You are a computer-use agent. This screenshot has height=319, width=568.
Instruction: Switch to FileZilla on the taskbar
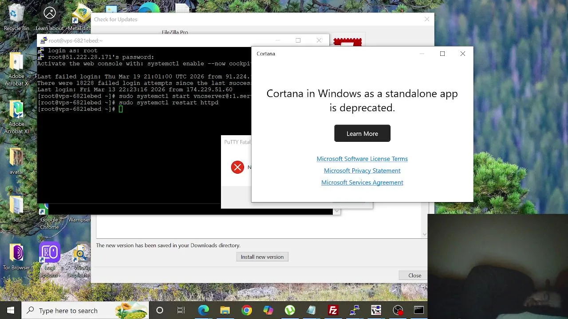tap(333, 310)
